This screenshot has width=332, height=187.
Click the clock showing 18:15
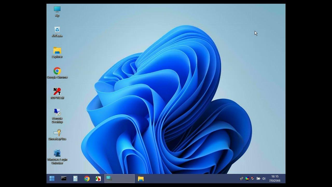coord(275,176)
